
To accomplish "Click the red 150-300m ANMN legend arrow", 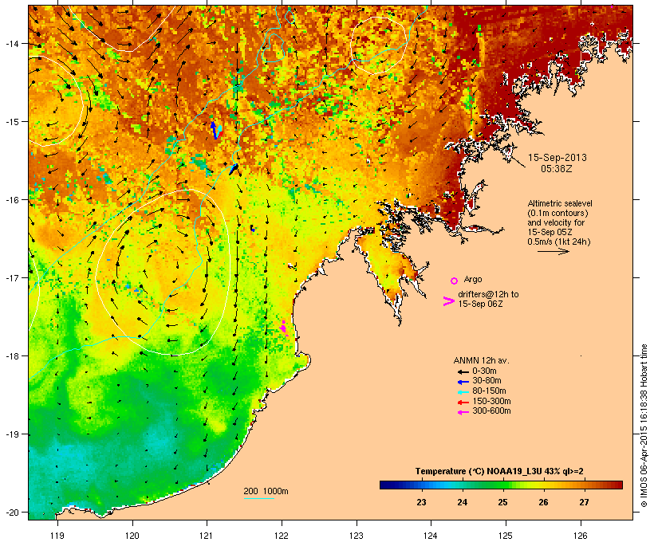I will (463, 403).
